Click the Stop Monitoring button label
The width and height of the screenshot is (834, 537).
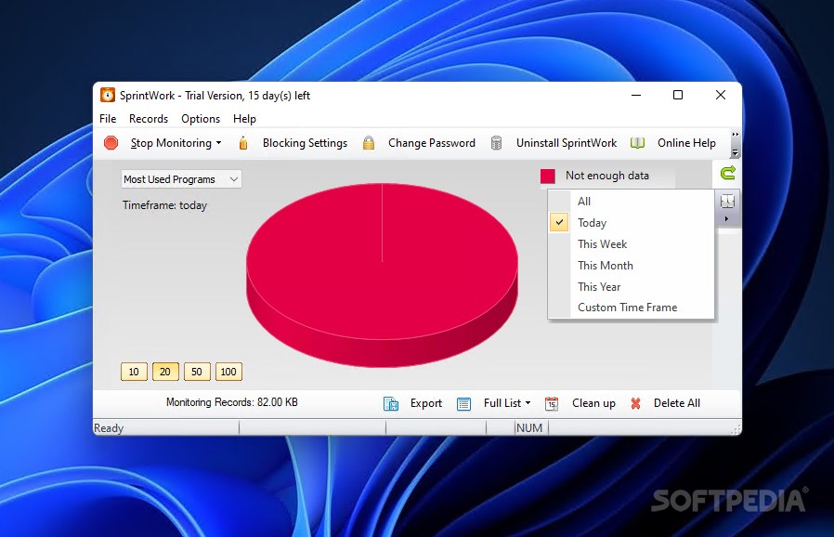click(x=171, y=143)
